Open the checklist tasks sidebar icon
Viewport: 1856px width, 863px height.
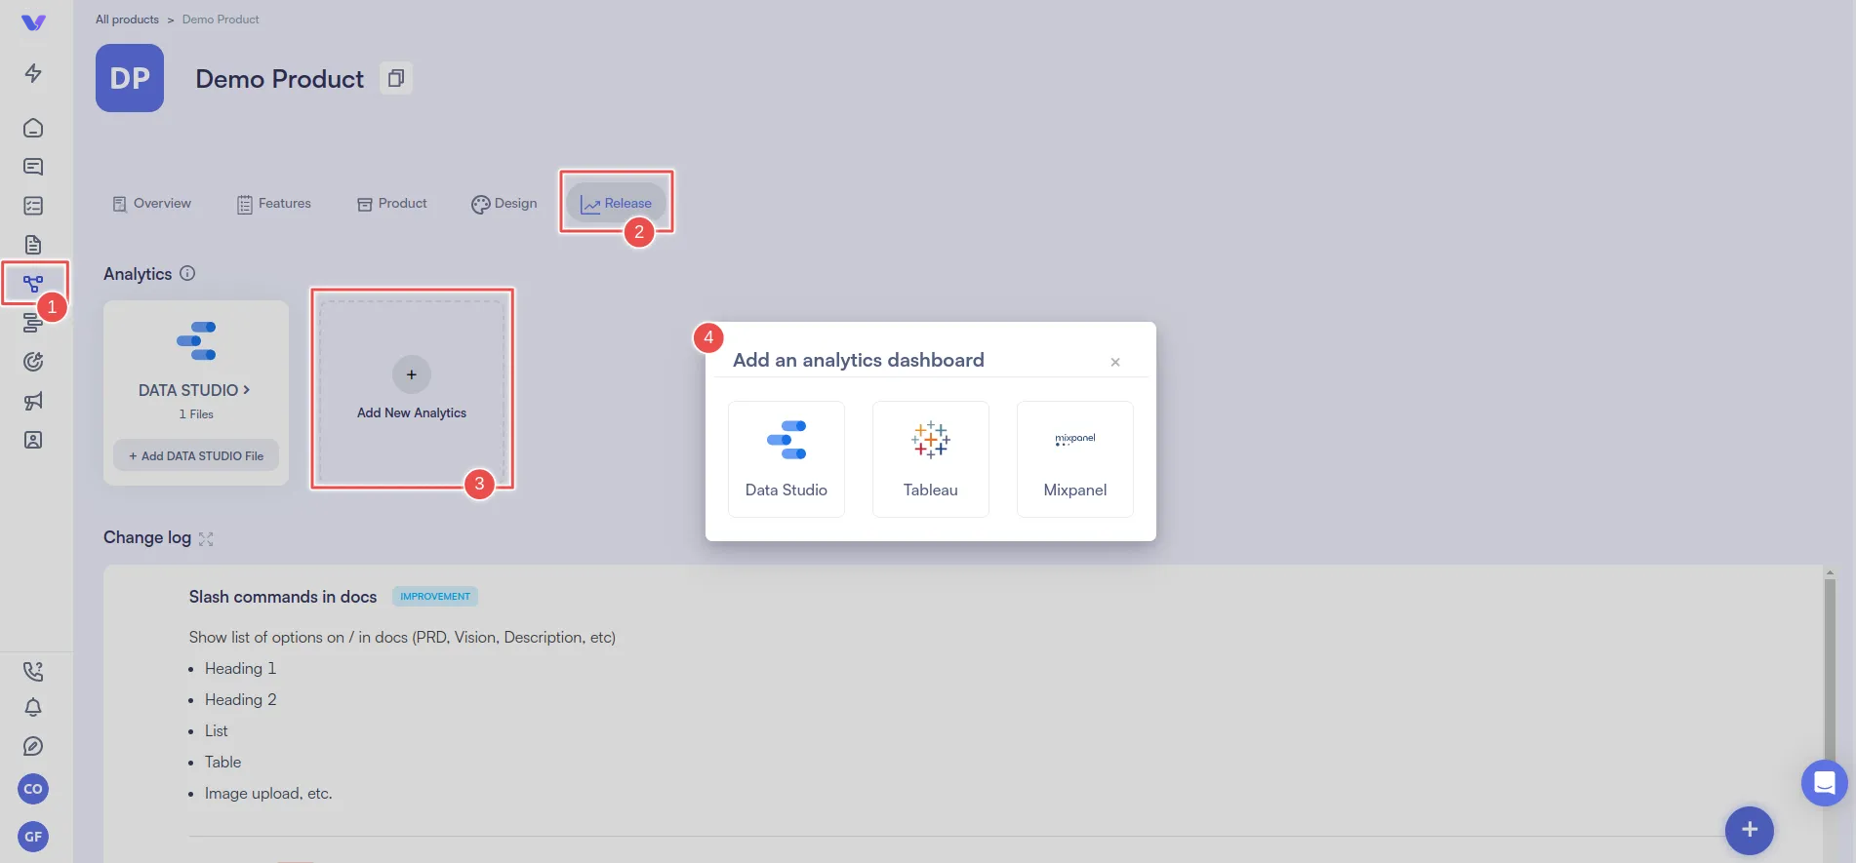[x=33, y=206]
